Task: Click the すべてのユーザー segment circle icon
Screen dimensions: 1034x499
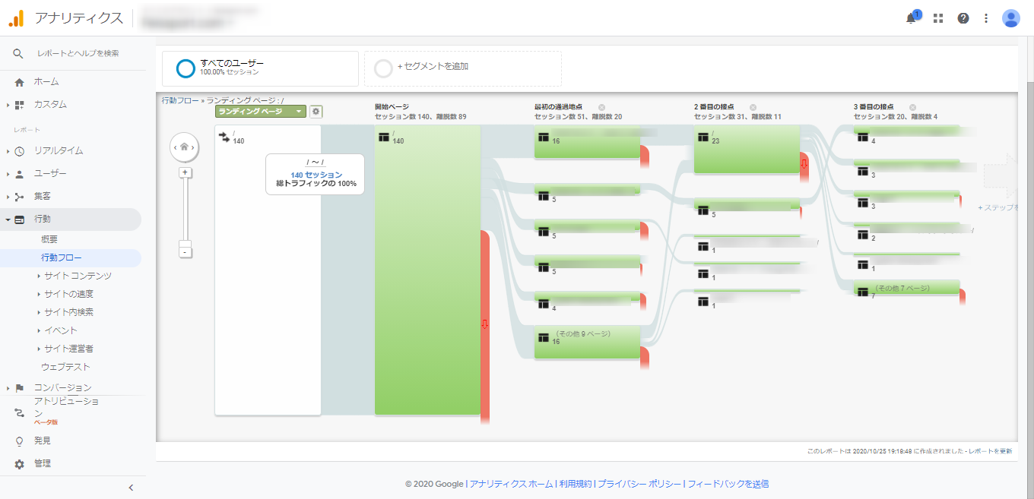Action: [186, 68]
